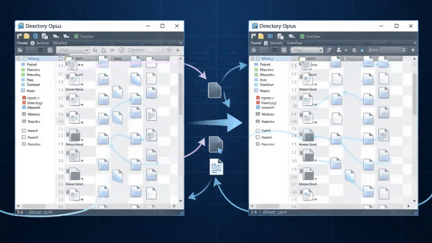The height and width of the screenshot is (243, 432).
Task: Close the menu row panel in right window
Action: coord(415,43)
